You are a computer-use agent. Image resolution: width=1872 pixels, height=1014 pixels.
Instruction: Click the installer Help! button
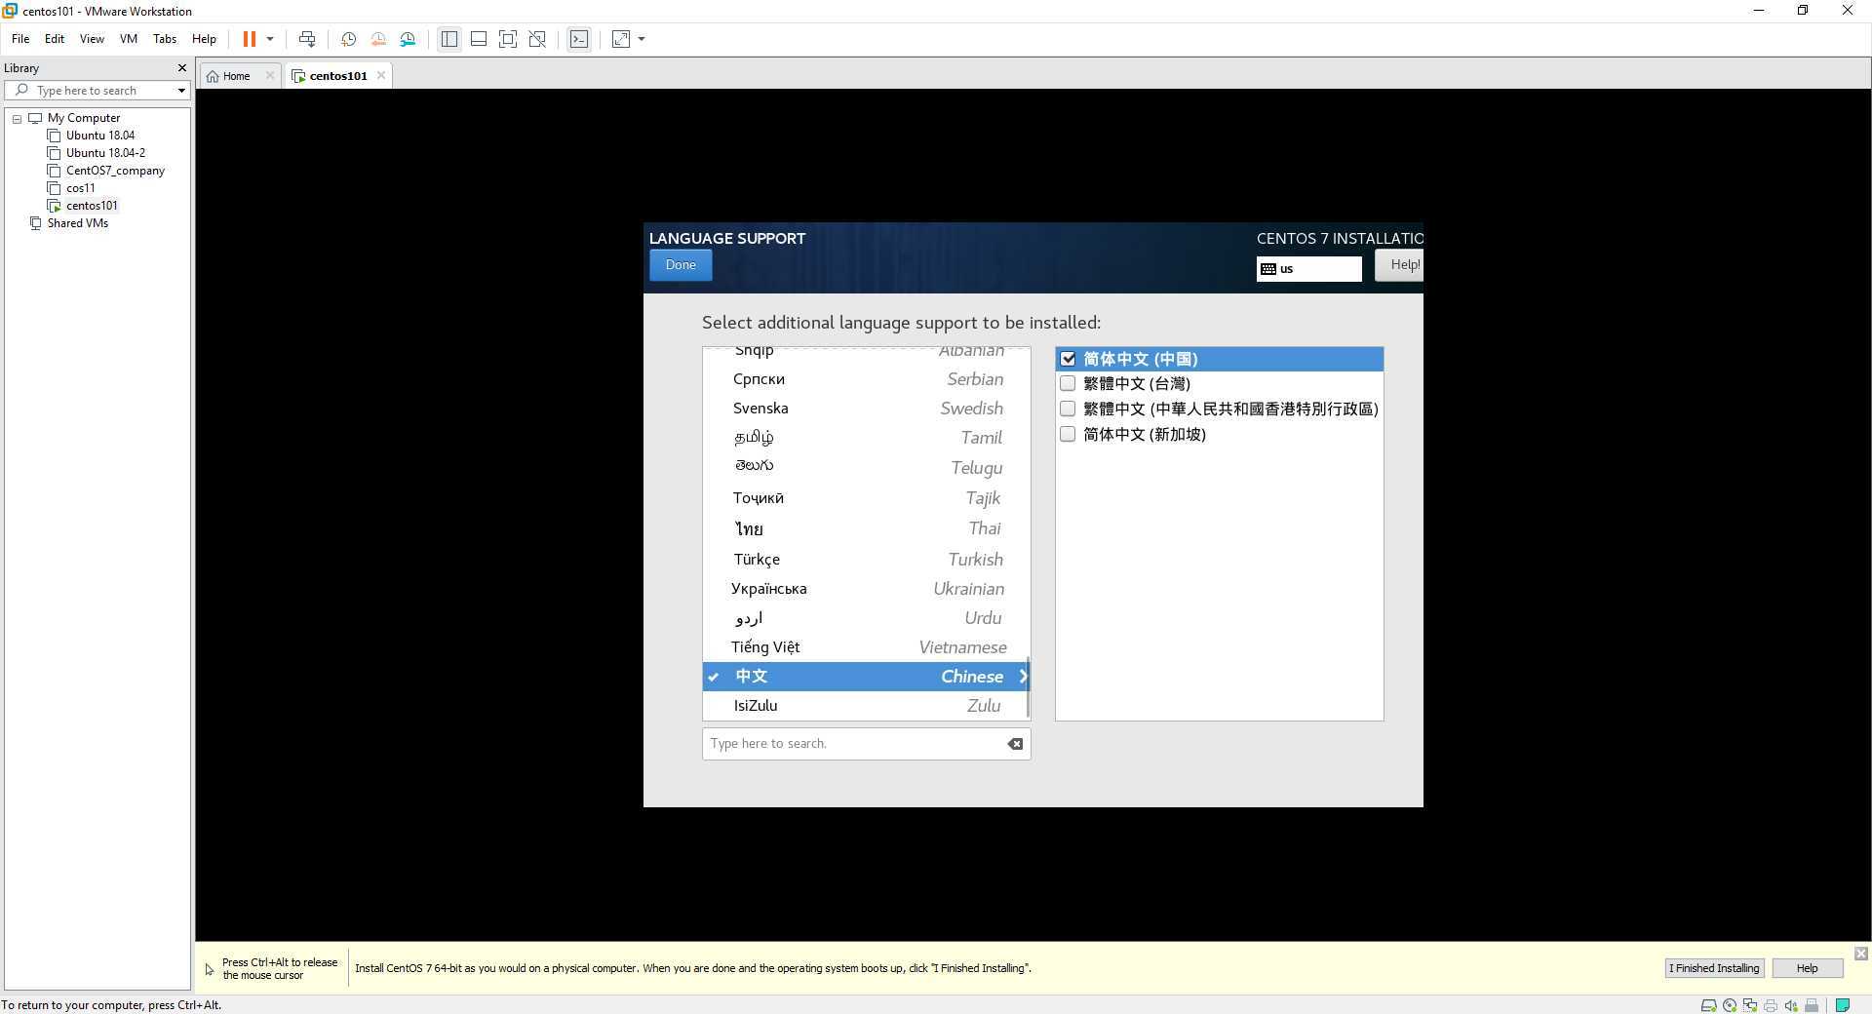1399,265
